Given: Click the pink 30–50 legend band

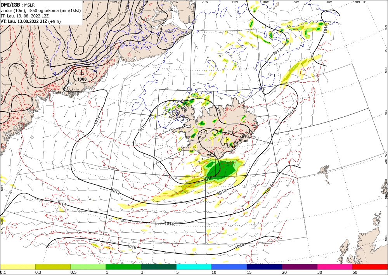Looking at the screenshot, I should 335,266.
